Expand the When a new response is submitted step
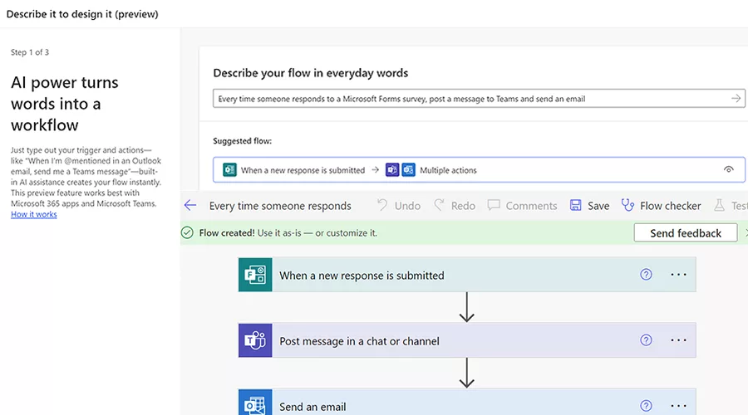 [x=467, y=275]
